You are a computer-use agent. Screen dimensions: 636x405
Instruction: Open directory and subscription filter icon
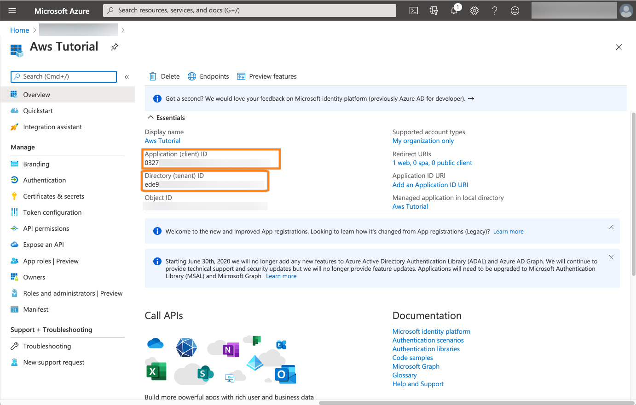pos(434,11)
